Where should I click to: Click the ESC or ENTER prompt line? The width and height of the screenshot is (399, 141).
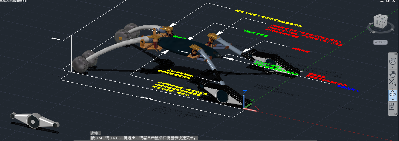click(145, 138)
